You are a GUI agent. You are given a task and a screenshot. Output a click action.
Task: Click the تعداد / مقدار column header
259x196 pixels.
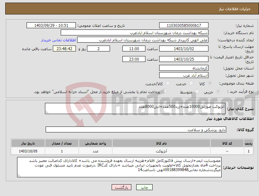point(62,143)
